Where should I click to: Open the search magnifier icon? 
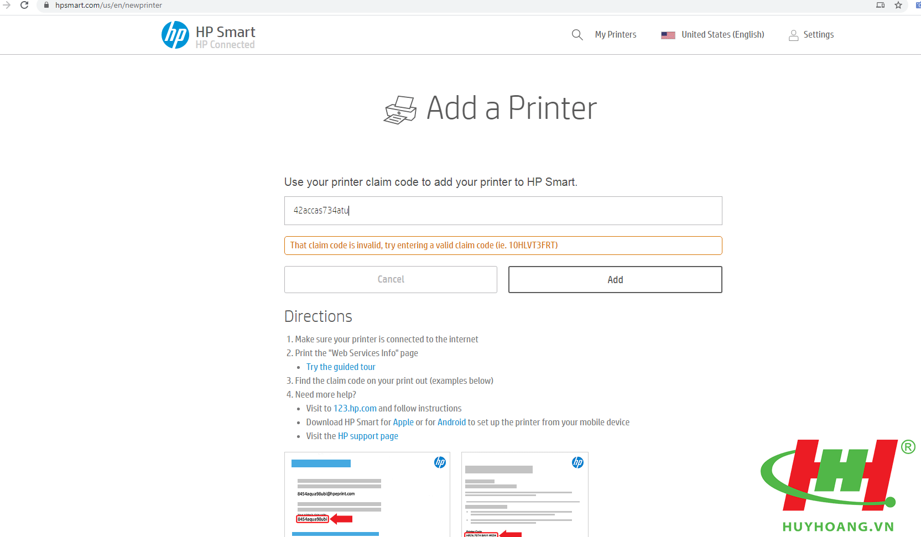[x=577, y=35]
